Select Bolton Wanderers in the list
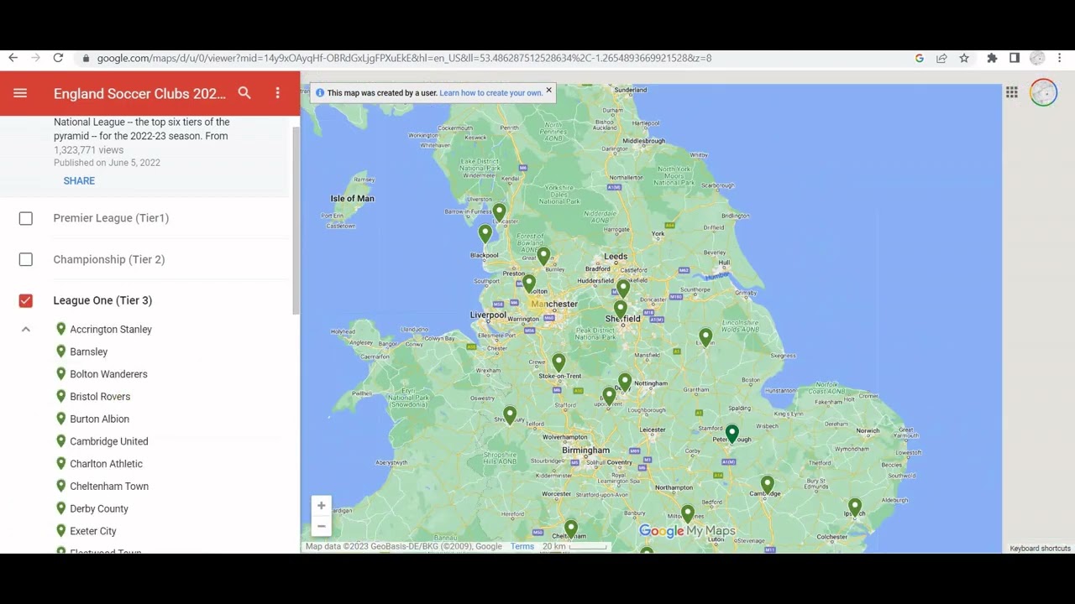 [x=108, y=374]
